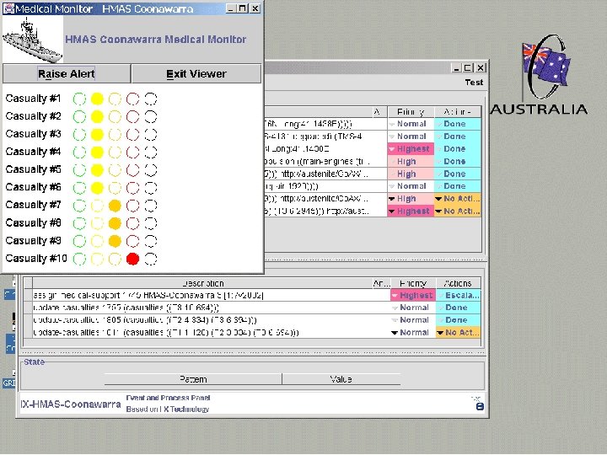Click the Casualty #10 label
Viewport: 607px width, 455px height.
point(36,258)
